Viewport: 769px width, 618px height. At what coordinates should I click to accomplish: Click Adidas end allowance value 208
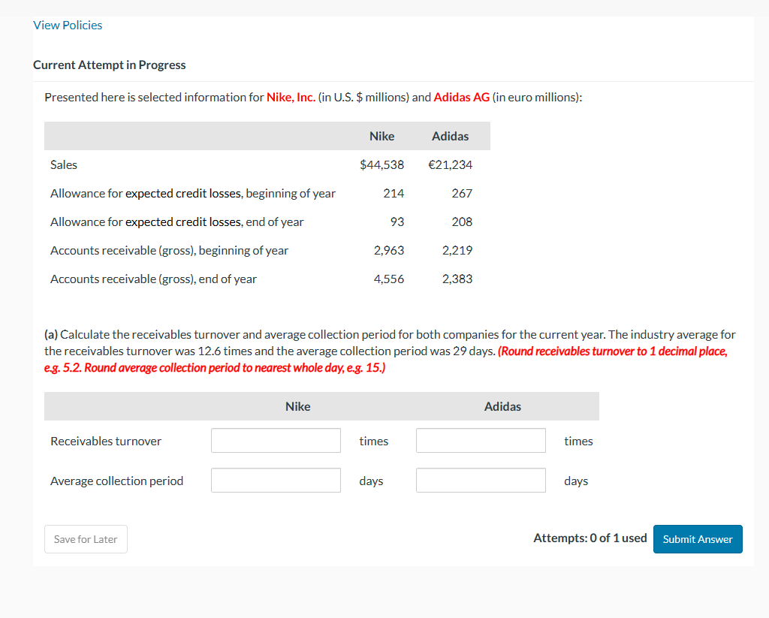coord(462,222)
